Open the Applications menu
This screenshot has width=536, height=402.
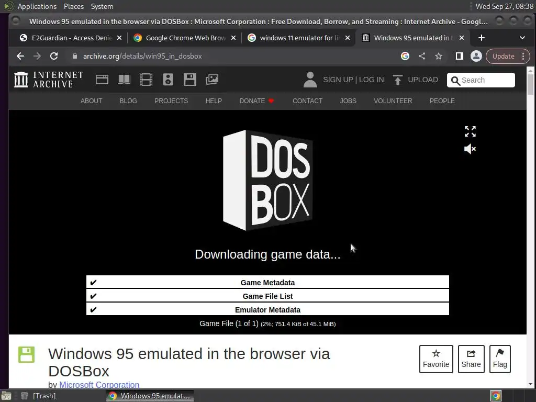tap(37, 6)
